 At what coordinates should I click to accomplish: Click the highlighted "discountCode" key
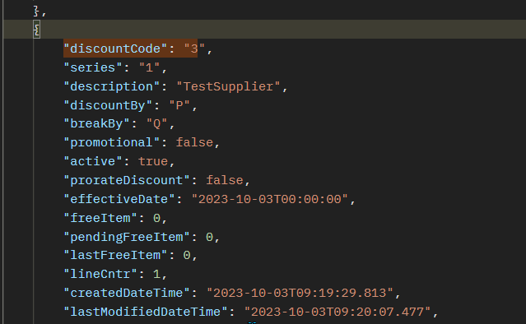tap(115, 49)
